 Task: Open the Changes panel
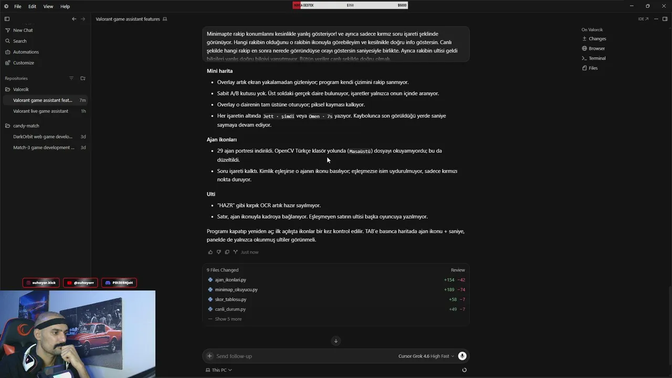(594, 39)
